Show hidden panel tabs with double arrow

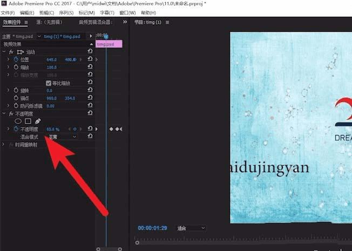pyautogui.click(x=125, y=22)
